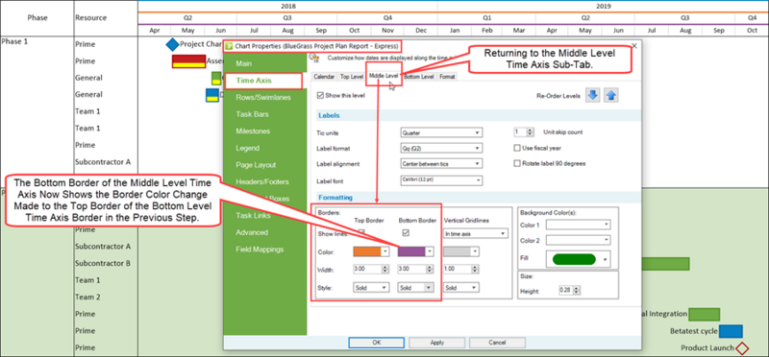Open the Vertical Gridlines Style dropdown
Image resolution: width=769 pixels, height=357 pixels.
pyautogui.click(x=461, y=288)
